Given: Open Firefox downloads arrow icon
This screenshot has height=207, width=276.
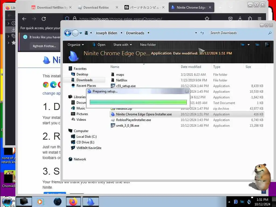Looking at the screenshot, I should pyautogui.click(x=240, y=19).
